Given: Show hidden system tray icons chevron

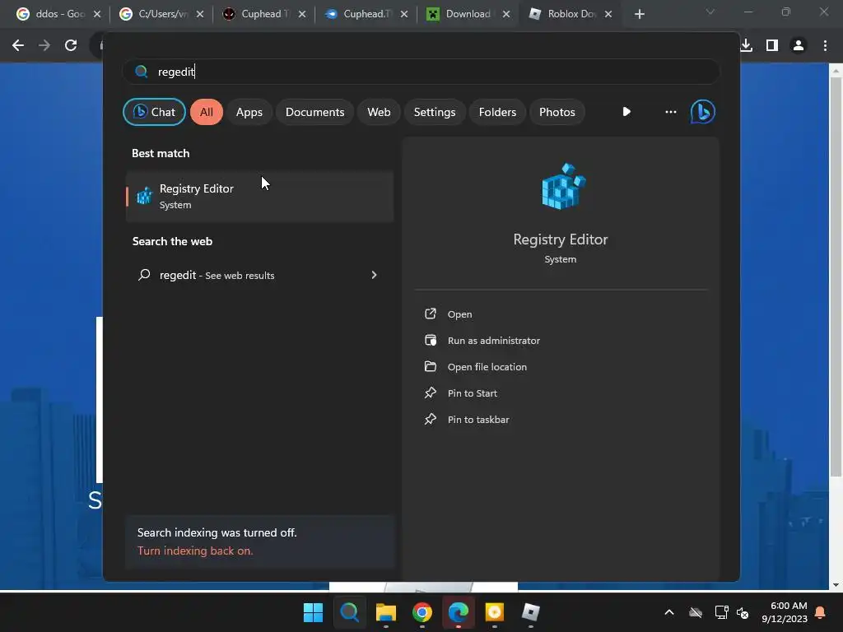Looking at the screenshot, I should [669, 612].
